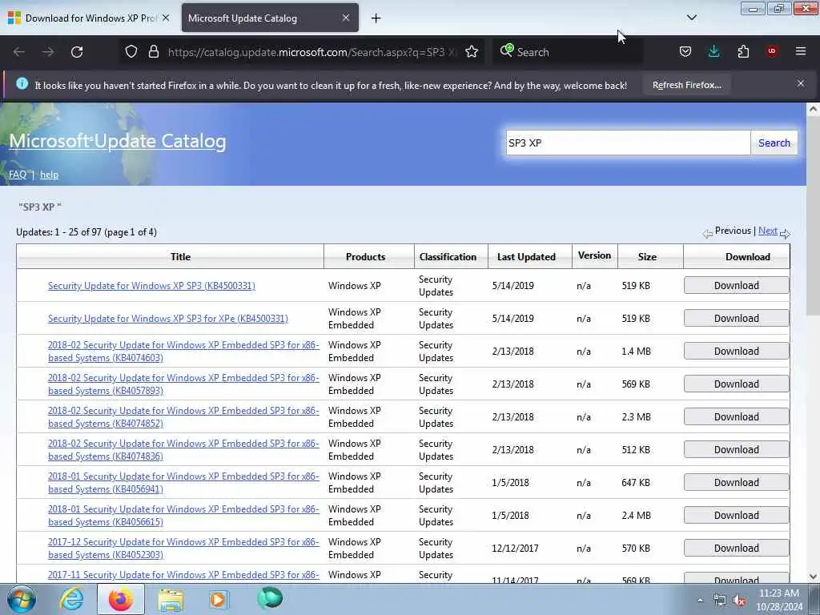Click the scrollbar down arrow
The image size is (820, 615).
pos(813,577)
